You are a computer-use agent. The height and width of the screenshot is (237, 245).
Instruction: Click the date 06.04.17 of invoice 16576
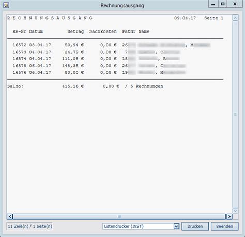coord(40,72)
